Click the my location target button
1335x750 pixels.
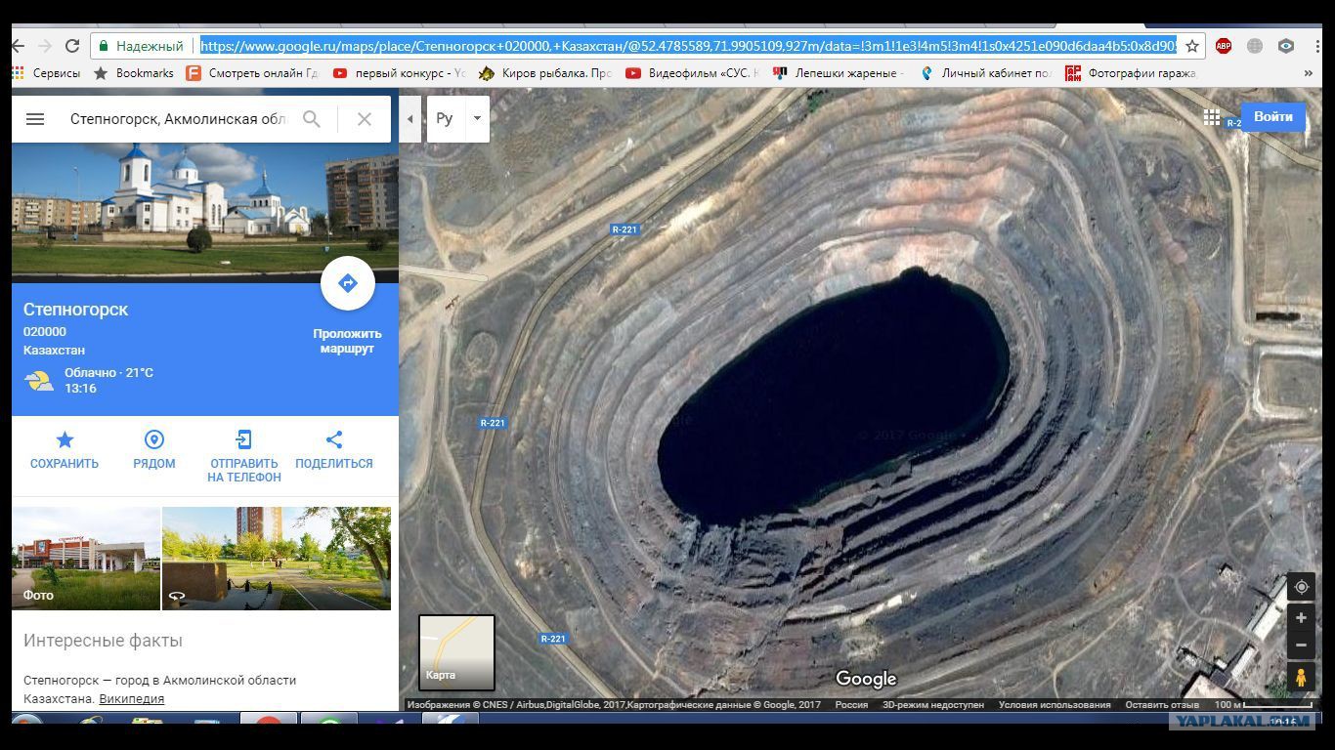(1301, 587)
